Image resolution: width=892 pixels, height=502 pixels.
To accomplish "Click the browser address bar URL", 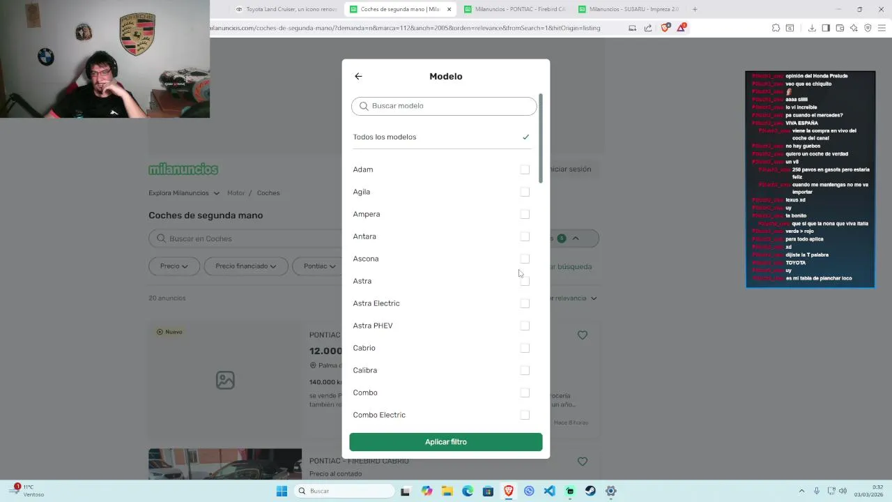I will click(x=404, y=28).
